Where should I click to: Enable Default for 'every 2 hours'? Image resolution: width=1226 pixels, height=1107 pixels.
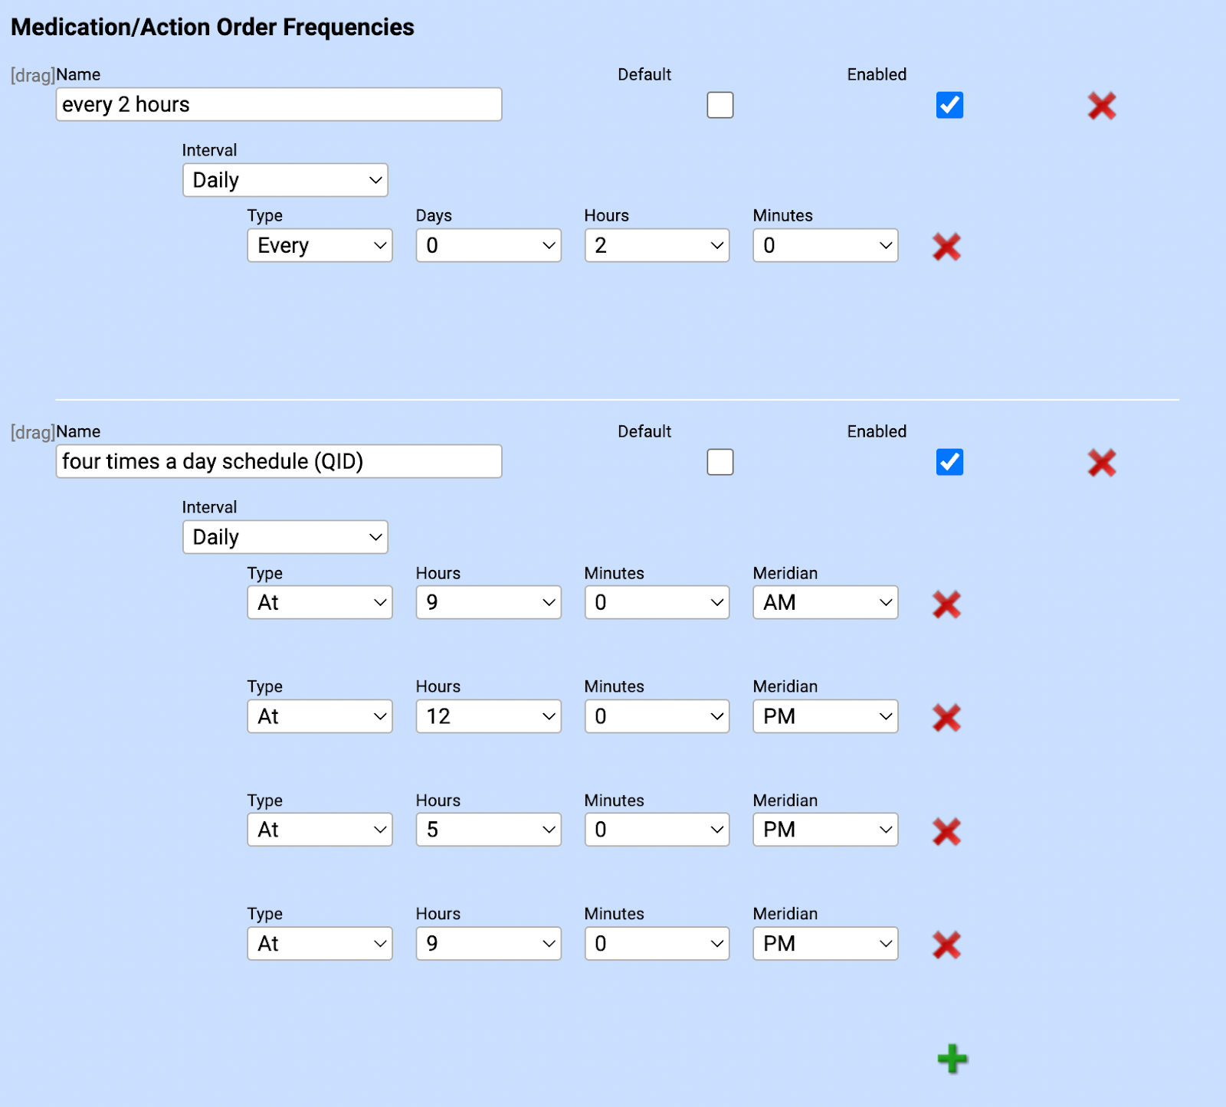(x=720, y=105)
